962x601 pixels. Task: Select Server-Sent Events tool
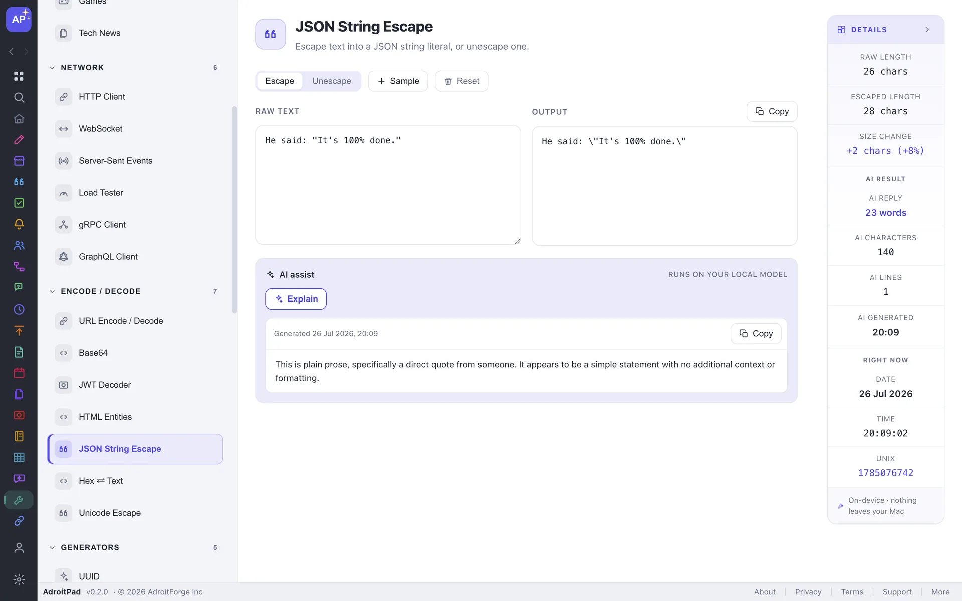(135, 161)
